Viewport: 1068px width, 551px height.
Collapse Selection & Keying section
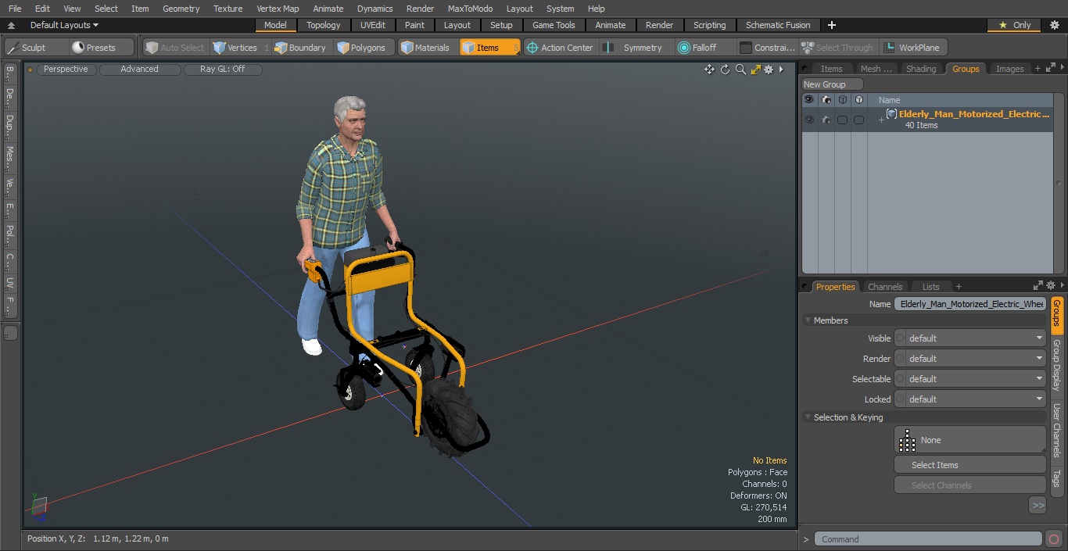pyautogui.click(x=808, y=417)
